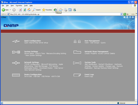Go back with the Back button
138x105 pixels.
tap(5, 10)
